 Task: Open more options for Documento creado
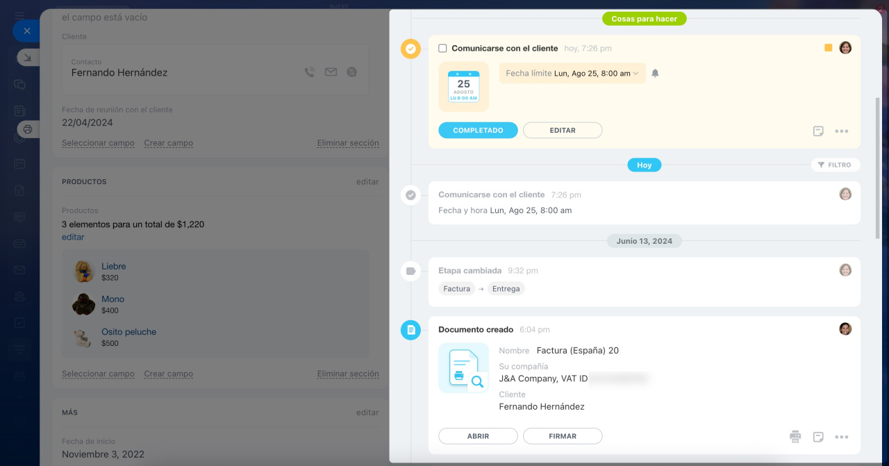(x=842, y=437)
